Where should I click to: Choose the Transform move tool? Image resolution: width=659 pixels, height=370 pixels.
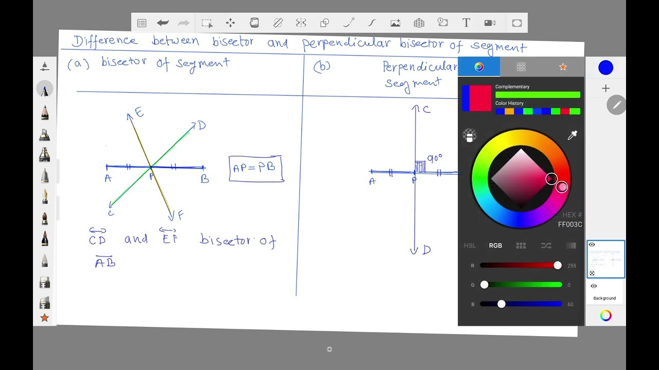click(x=230, y=23)
